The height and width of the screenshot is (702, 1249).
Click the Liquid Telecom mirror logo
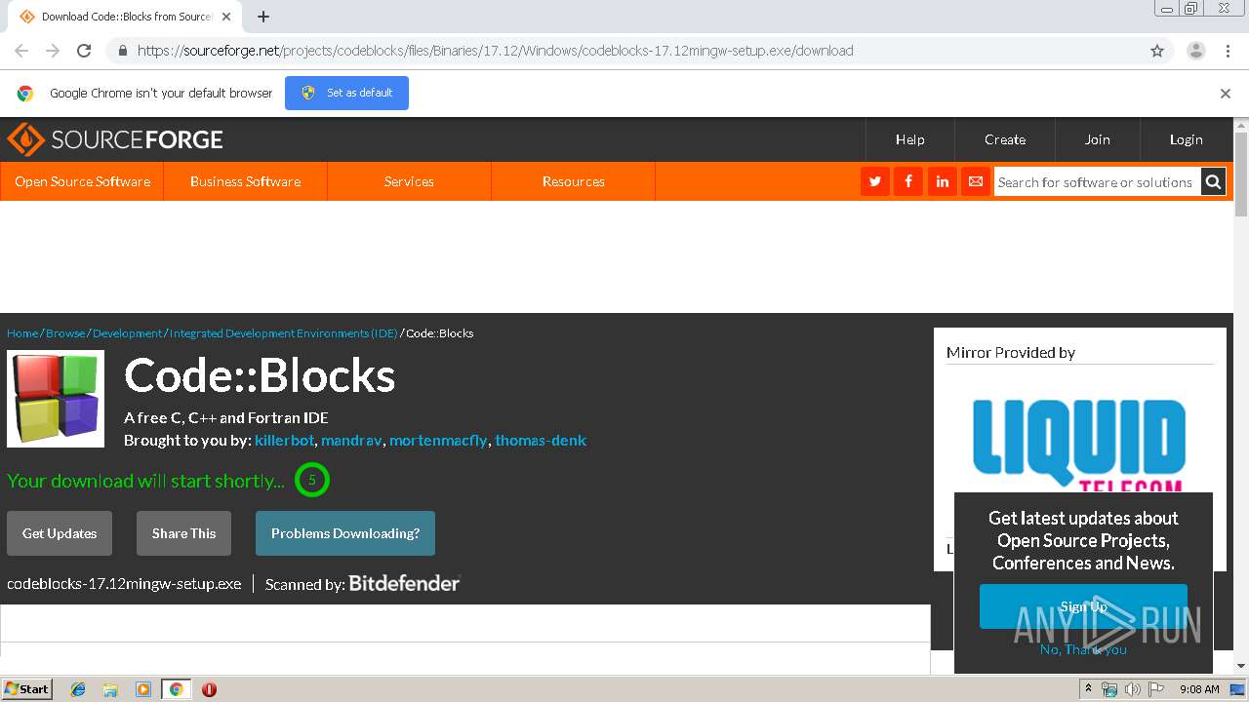tap(1079, 447)
